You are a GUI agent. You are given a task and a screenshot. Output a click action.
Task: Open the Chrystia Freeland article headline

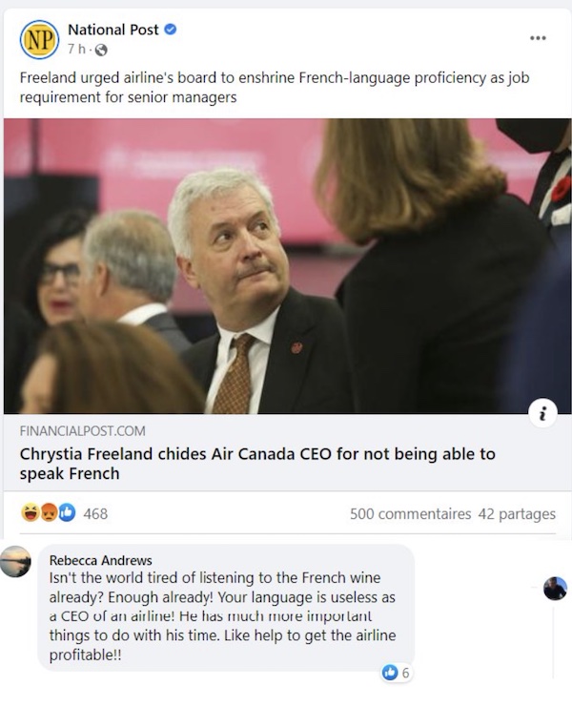tap(257, 464)
